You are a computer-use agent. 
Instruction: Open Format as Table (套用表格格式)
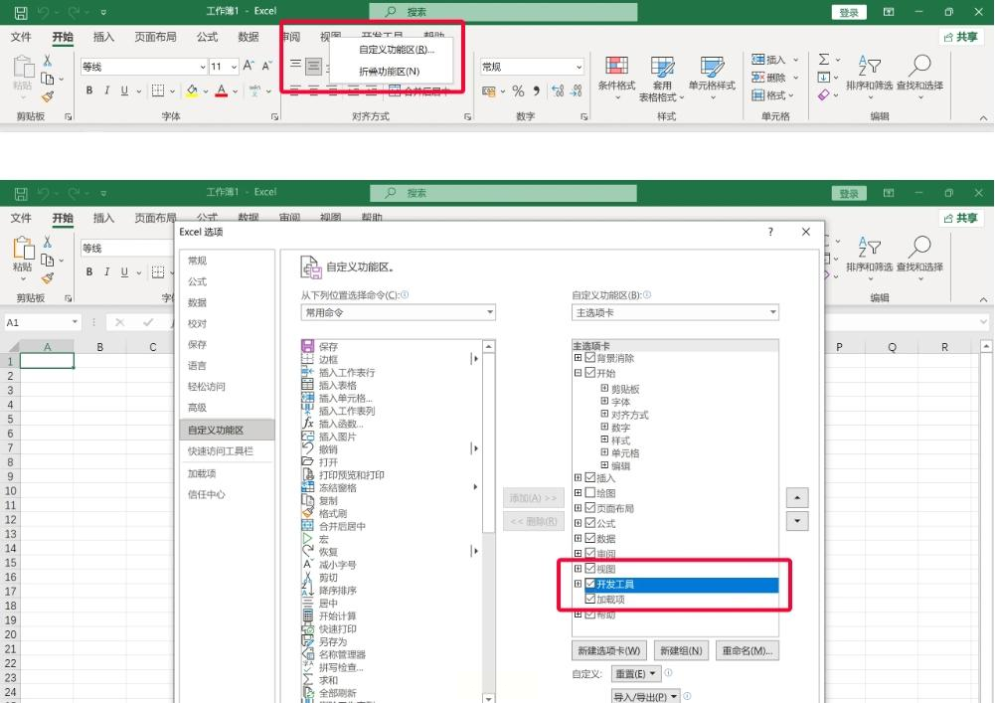click(662, 79)
